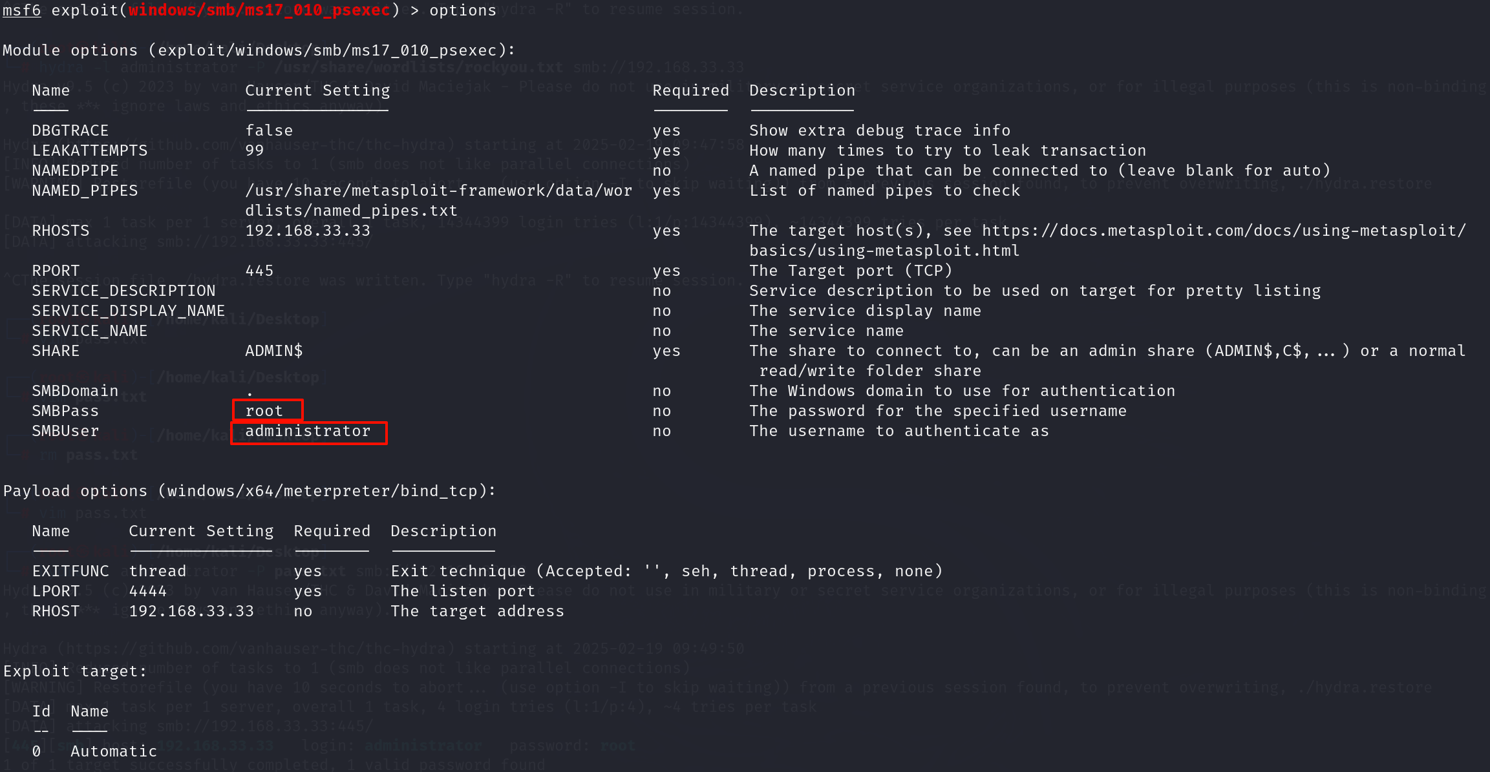Click 'How many times to try to leak transaction'
Screen dimensions: 1490x772
948,151
